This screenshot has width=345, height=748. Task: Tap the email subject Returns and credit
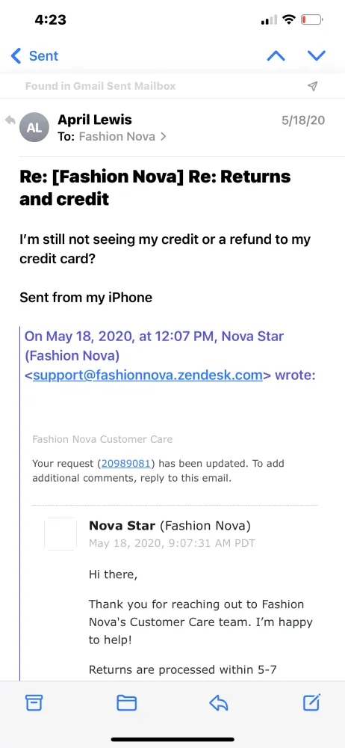155,188
